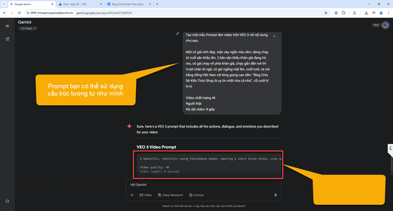The width and height of the screenshot is (393, 211).
Task: Click the response text starting 'Sure, here's a VEO 3'
Action: point(207,129)
